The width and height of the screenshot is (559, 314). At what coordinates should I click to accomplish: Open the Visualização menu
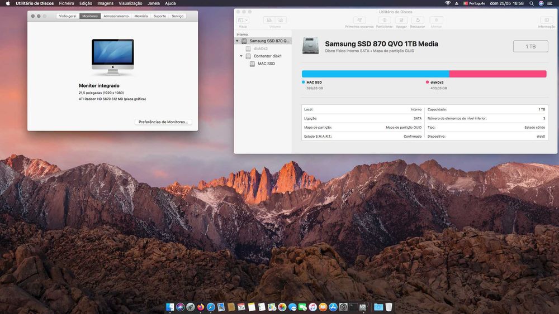[130, 3]
